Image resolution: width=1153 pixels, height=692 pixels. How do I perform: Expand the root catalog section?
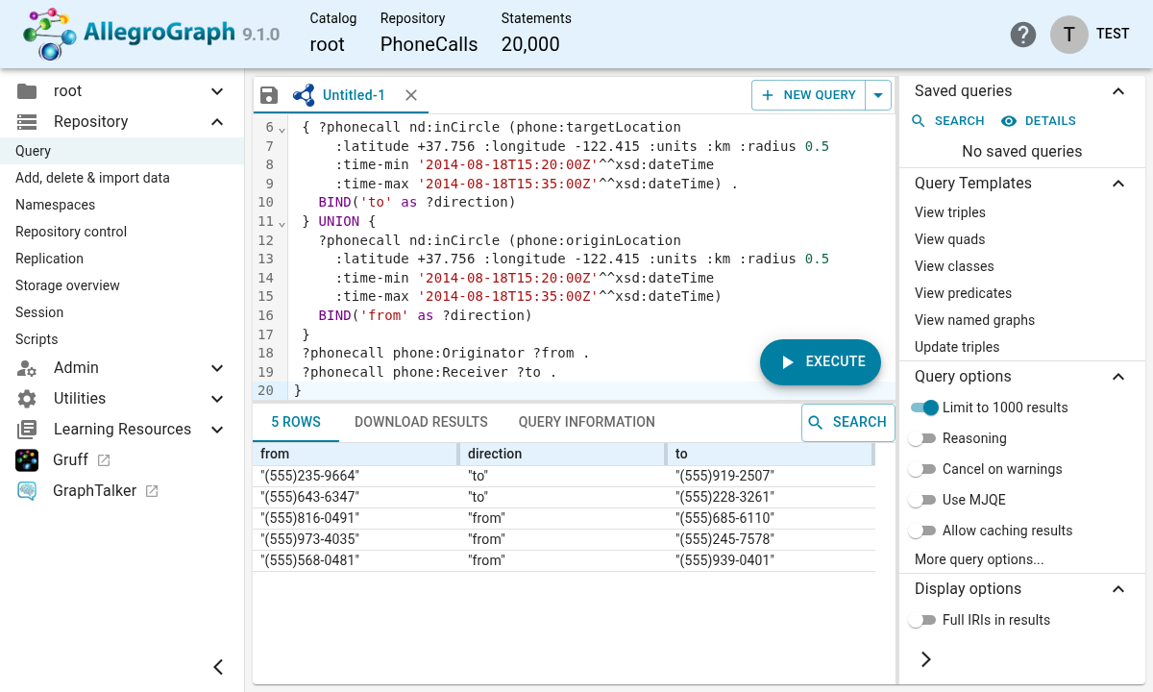217,91
